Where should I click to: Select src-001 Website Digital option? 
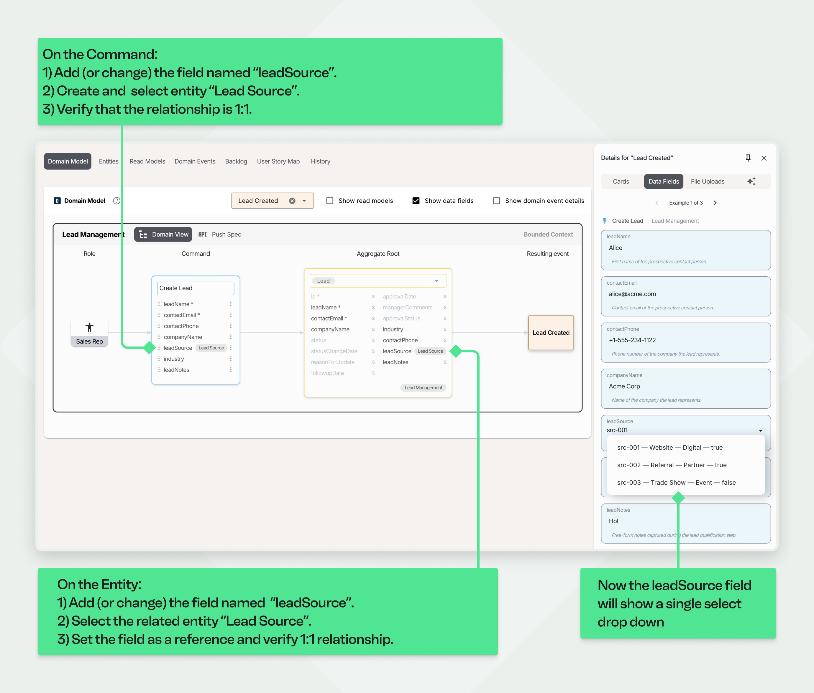[686, 447]
